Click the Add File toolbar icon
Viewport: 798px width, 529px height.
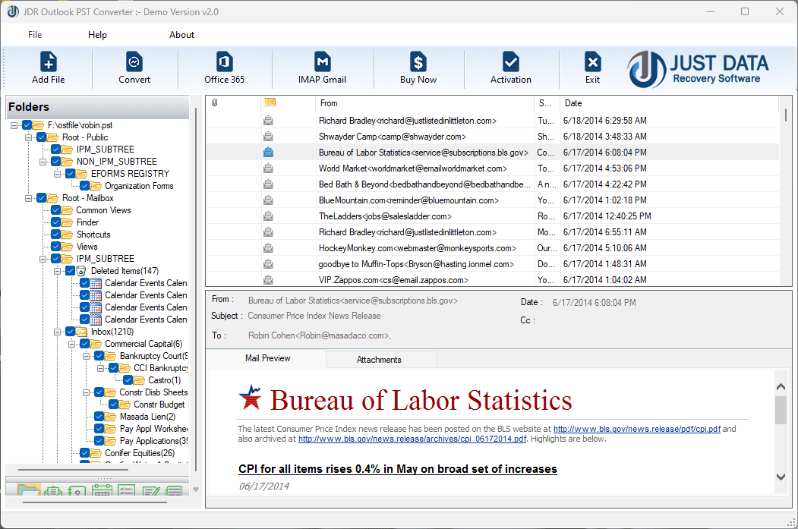pyautogui.click(x=48, y=68)
